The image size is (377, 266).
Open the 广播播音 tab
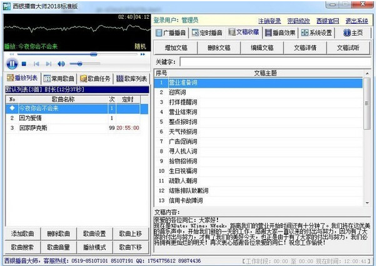click(171, 33)
